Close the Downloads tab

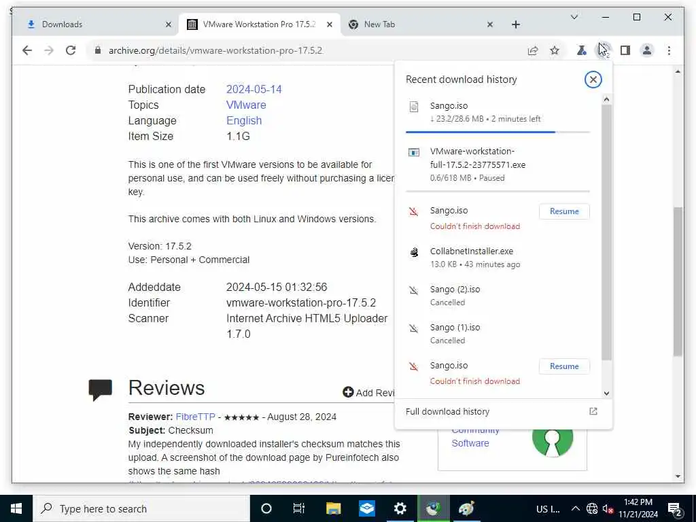[x=169, y=24]
